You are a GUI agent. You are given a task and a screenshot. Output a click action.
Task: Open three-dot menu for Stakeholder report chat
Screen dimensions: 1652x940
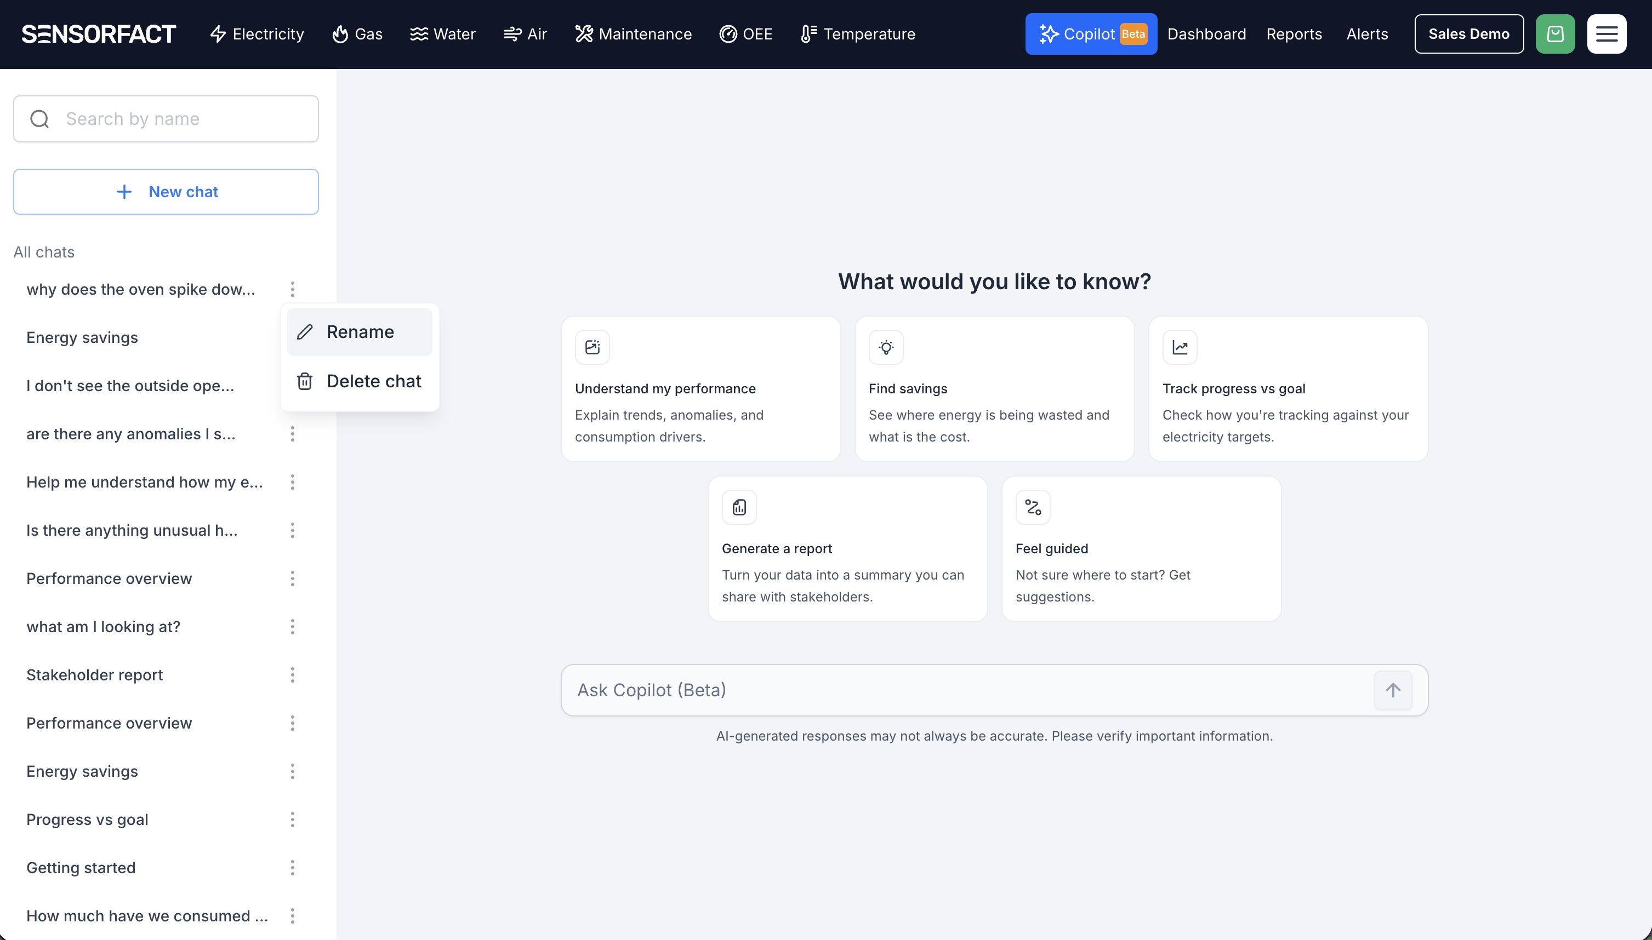[293, 675]
